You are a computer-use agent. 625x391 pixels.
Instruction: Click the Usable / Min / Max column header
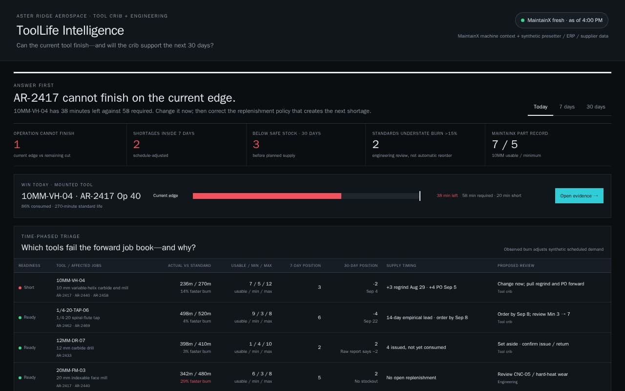[251, 265]
